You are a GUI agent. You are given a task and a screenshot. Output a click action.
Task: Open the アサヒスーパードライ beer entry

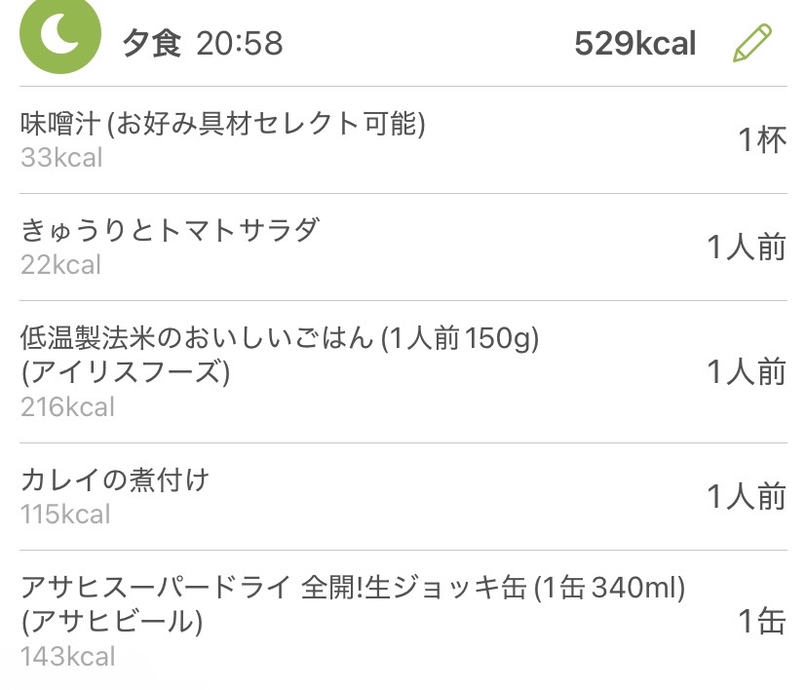tap(353, 589)
